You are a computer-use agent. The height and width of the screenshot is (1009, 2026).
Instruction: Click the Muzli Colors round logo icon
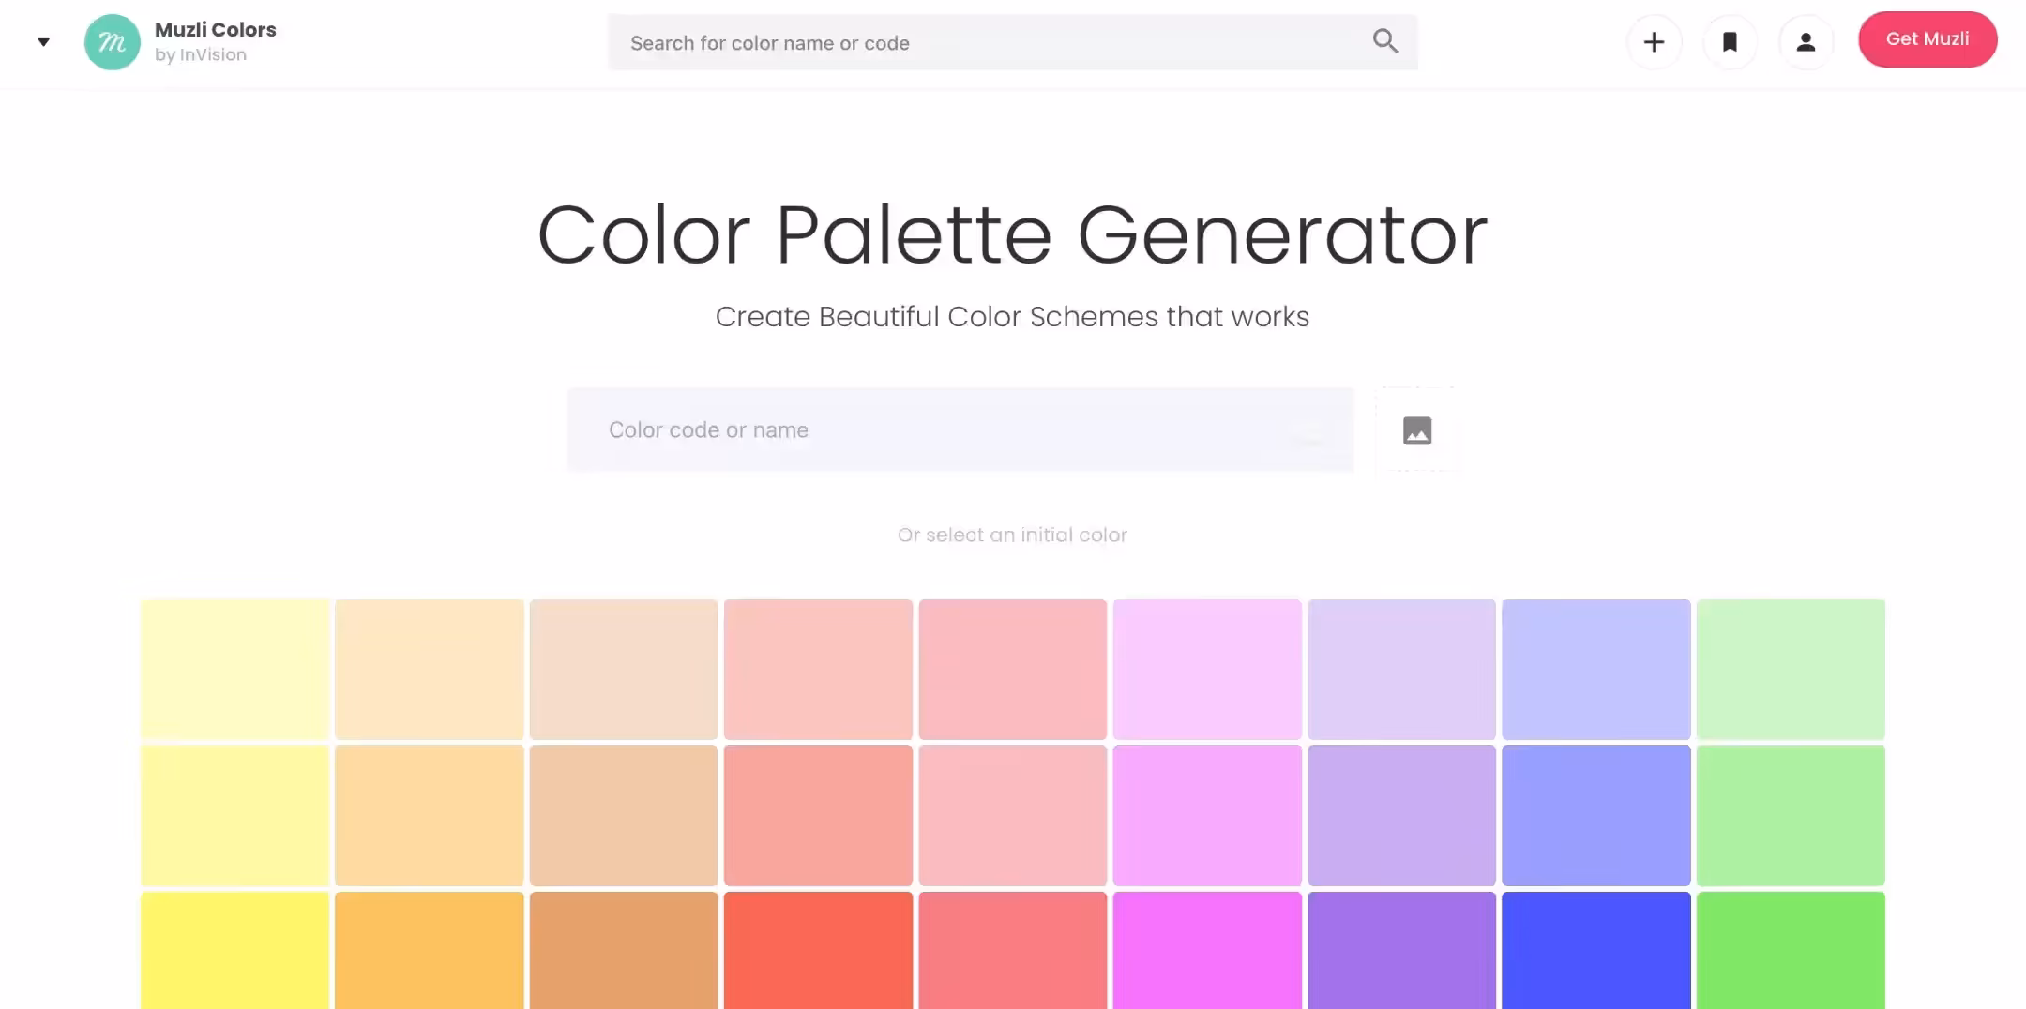coord(112,42)
